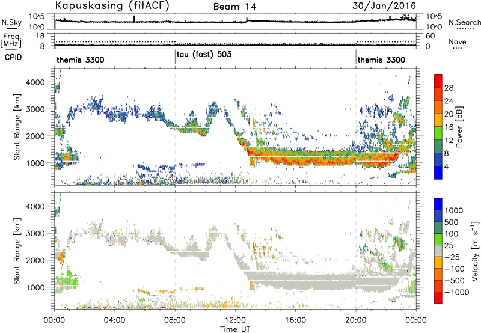Click the first 'themis 3300' CPID label
Screen dimensions: 481x333
coord(81,60)
